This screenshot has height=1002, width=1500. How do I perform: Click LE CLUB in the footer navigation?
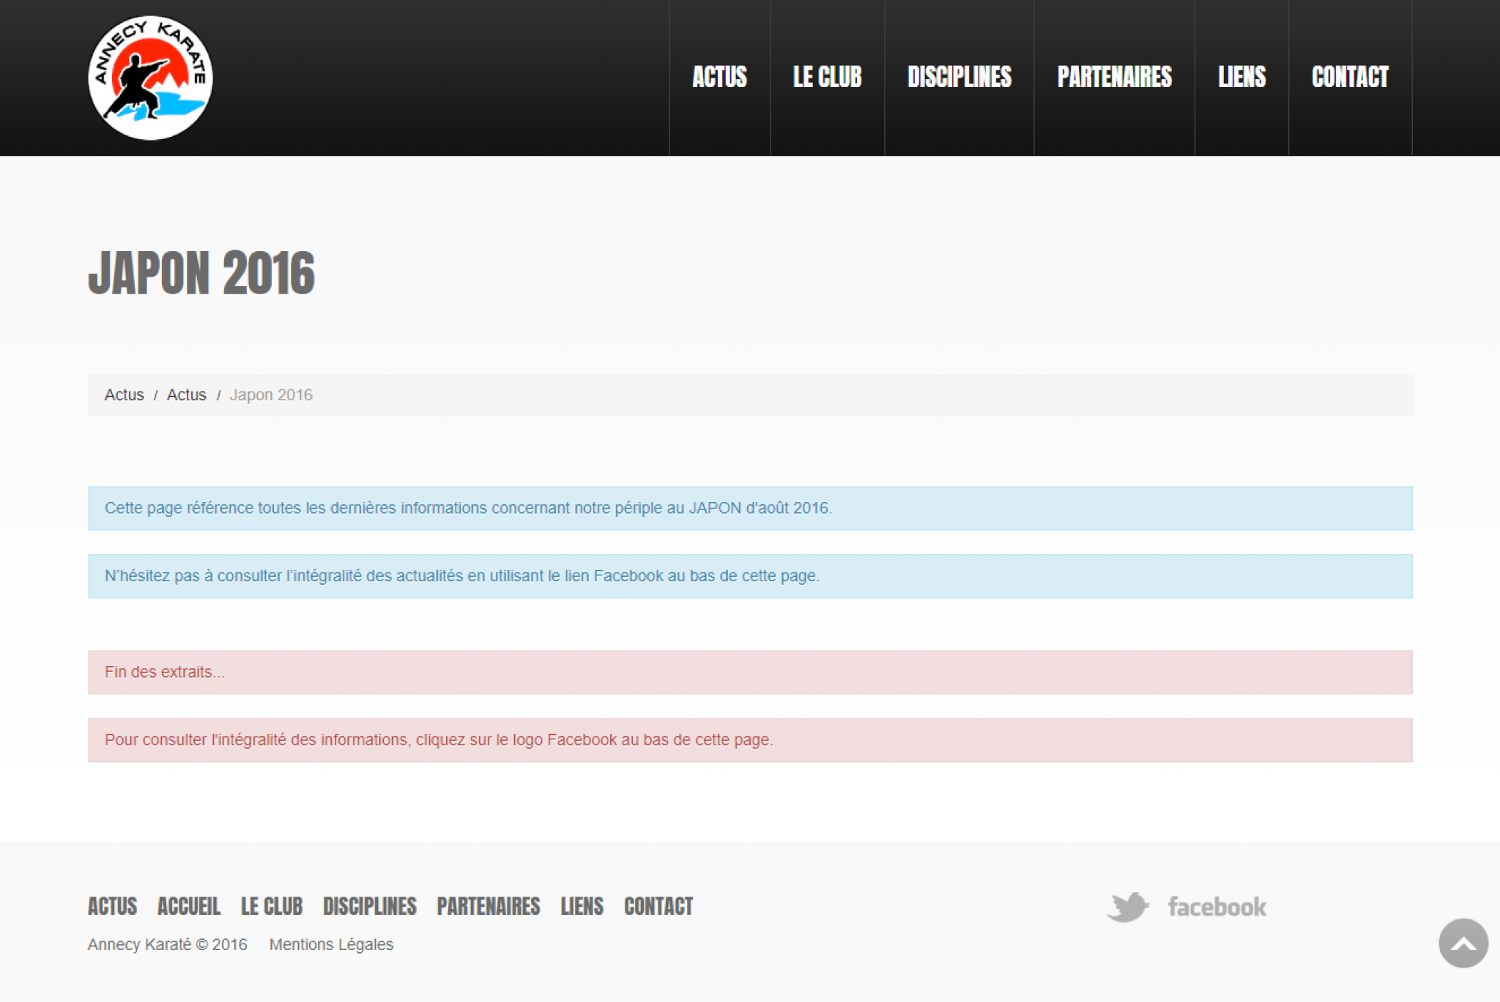[272, 906]
